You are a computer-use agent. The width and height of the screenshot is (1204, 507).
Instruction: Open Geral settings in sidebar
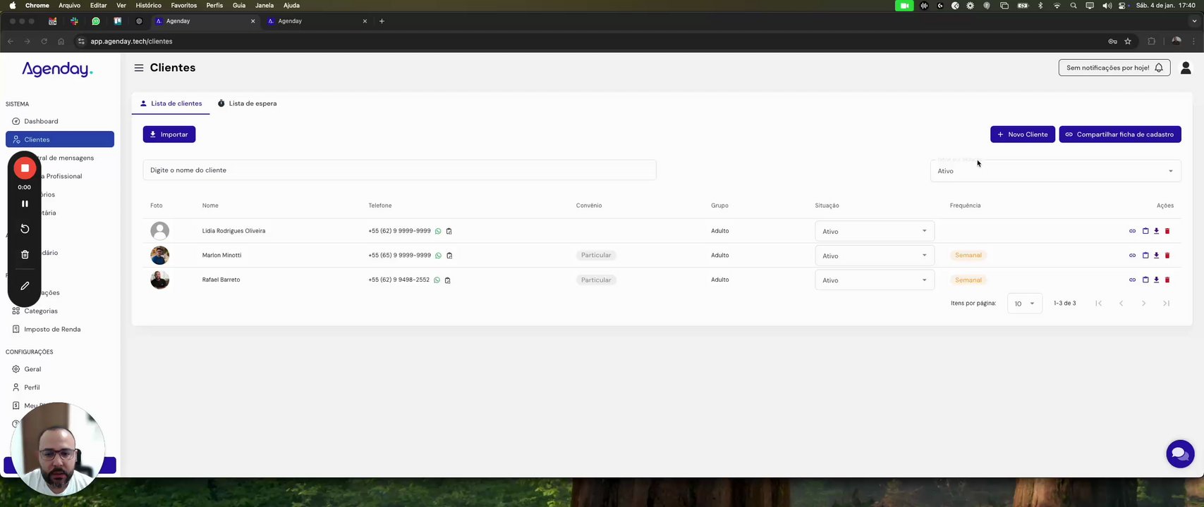coord(60,369)
